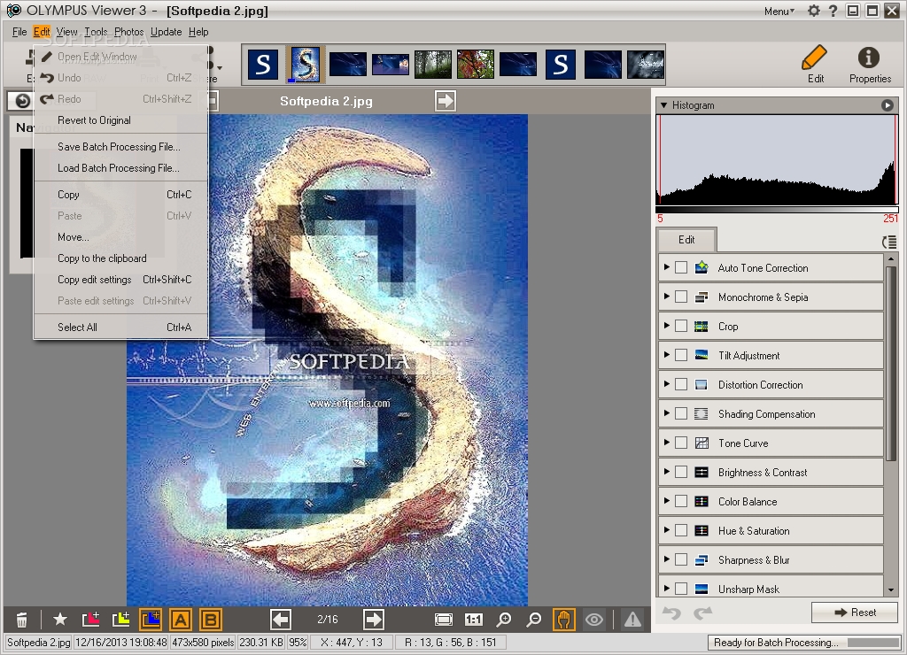The image size is (907, 655).
Task: Click the Edit pencil icon in top toolbar
Action: [x=815, y=59]
